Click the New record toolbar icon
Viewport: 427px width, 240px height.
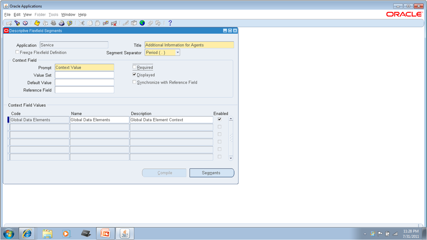[9, 23]
